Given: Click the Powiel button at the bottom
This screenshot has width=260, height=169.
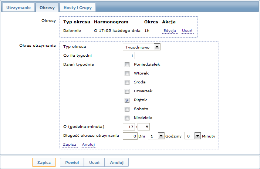Looking at the screenshot, I should [72, 162].
